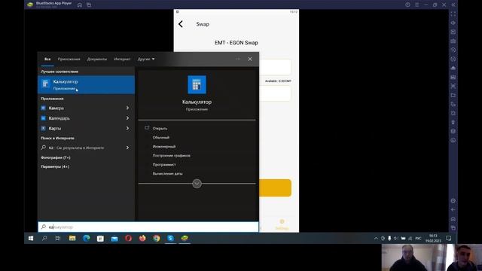This screenshot has height=271, width=482.
Task: Open Windows Start menu
Action: 31,238
